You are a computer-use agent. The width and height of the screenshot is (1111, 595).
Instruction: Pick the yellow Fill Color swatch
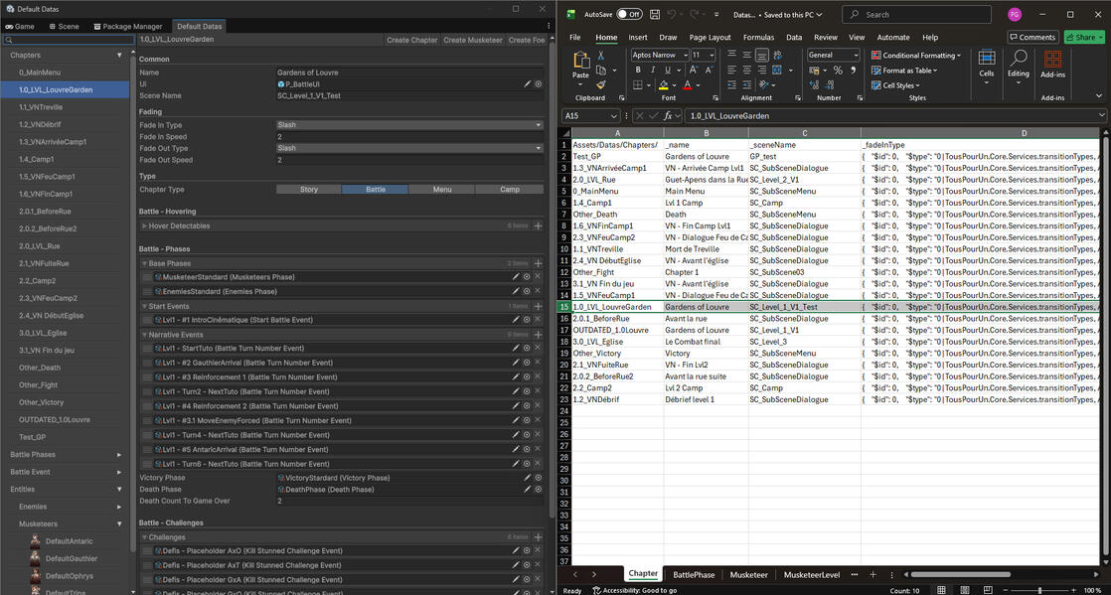(x=664, y=86)
